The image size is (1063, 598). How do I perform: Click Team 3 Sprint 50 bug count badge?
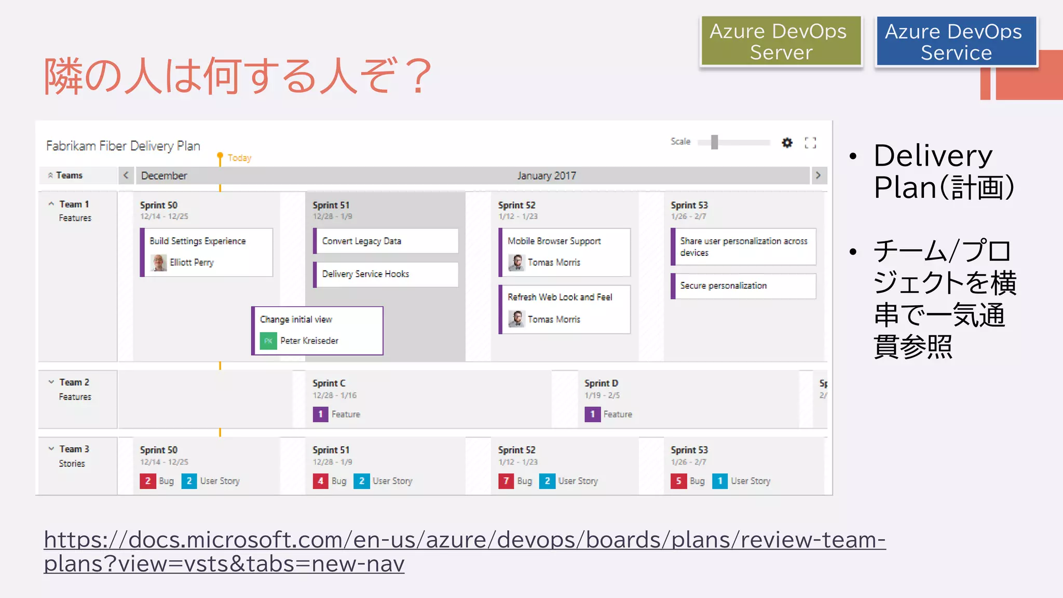pyautogui.click(x=148, y=481)
